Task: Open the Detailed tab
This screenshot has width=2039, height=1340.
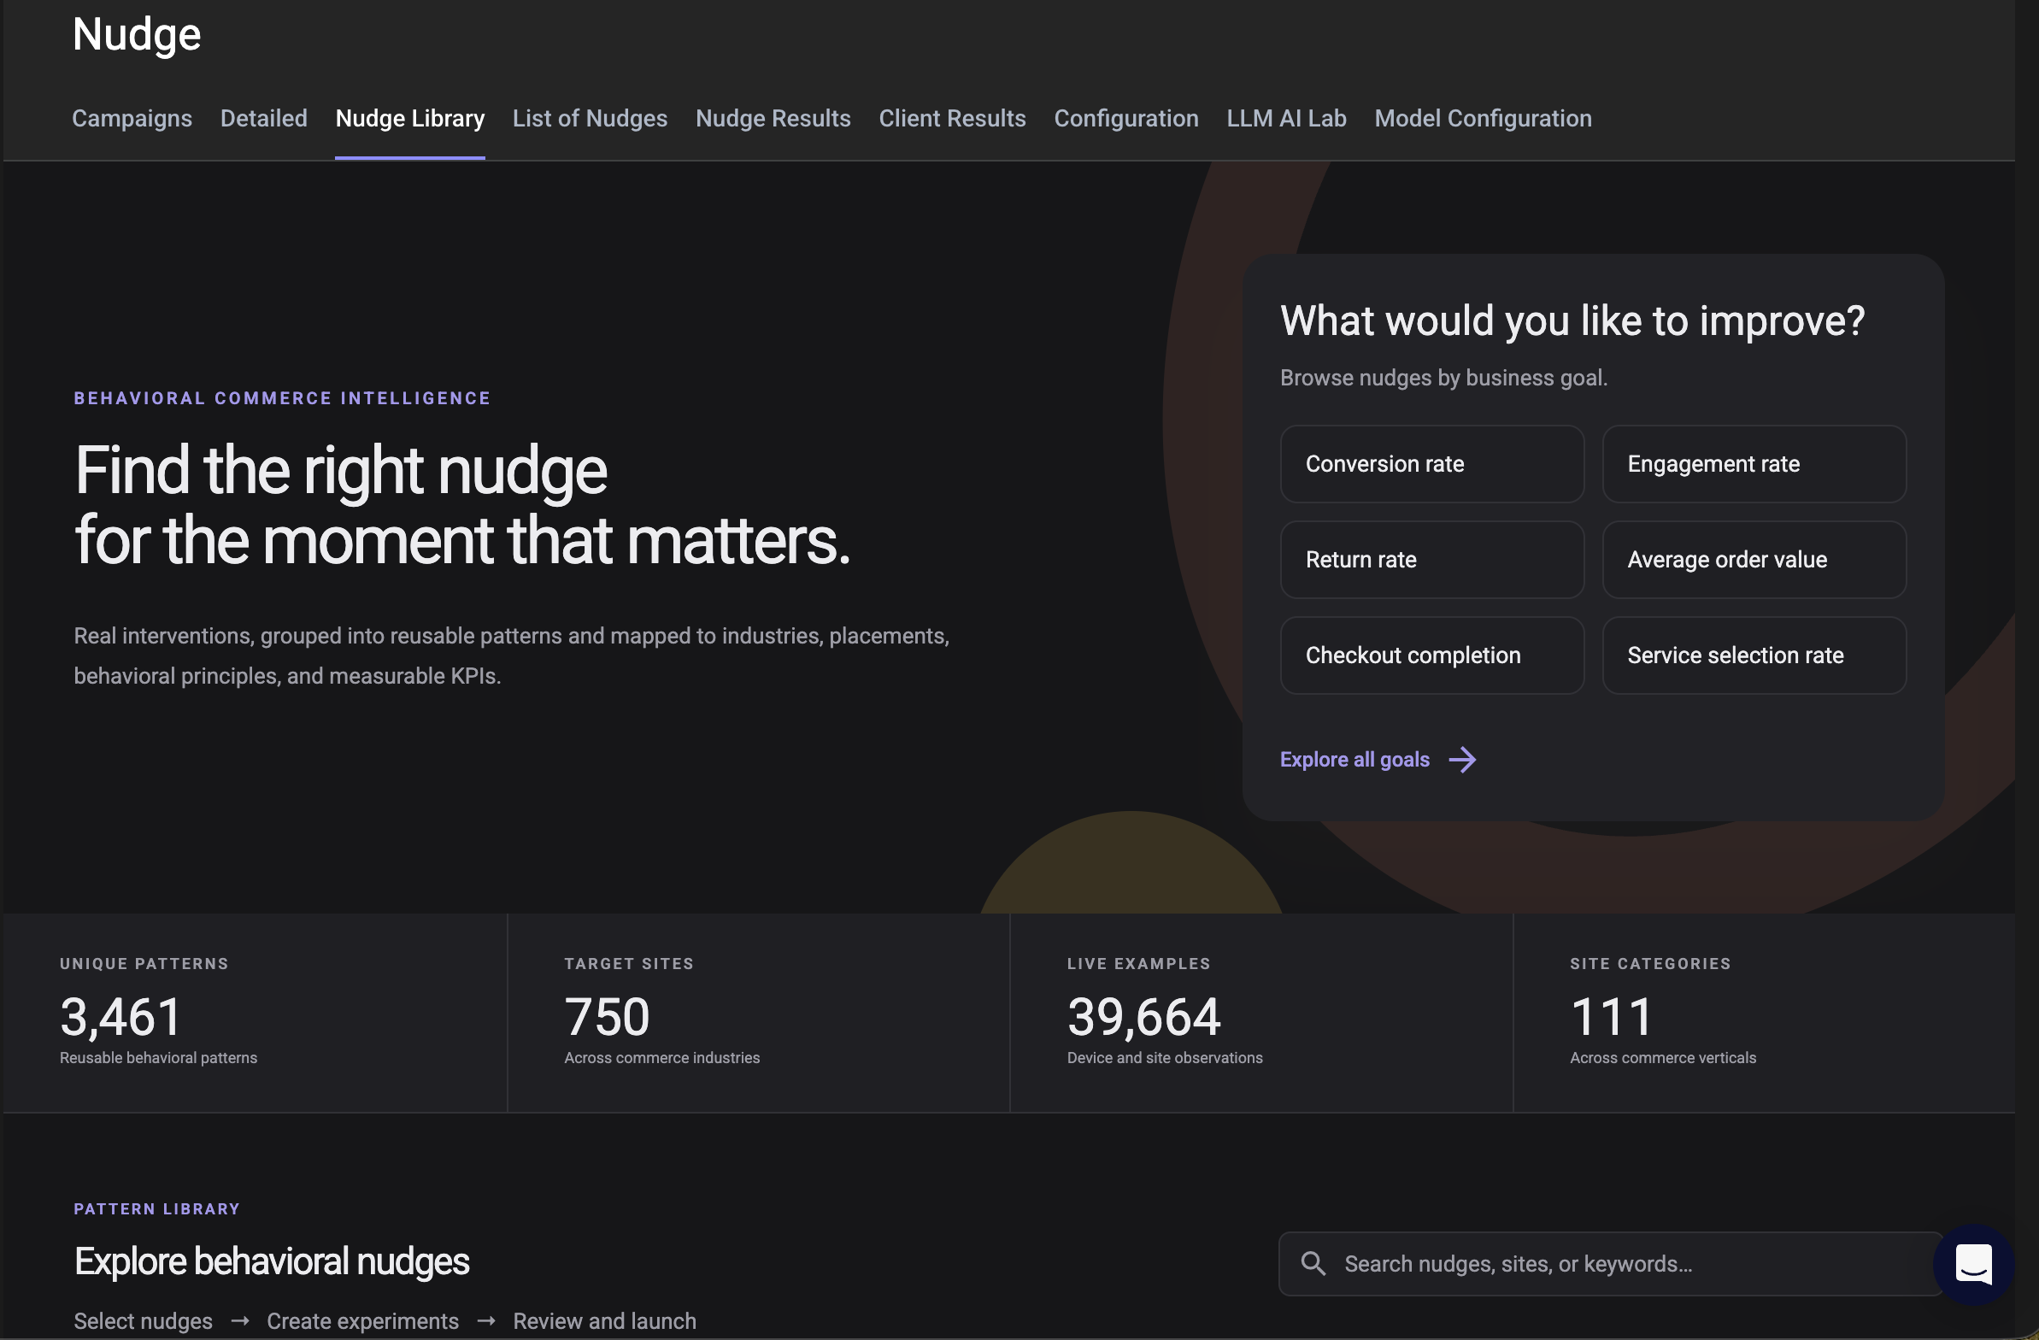Action: click(x=264, y=118)
